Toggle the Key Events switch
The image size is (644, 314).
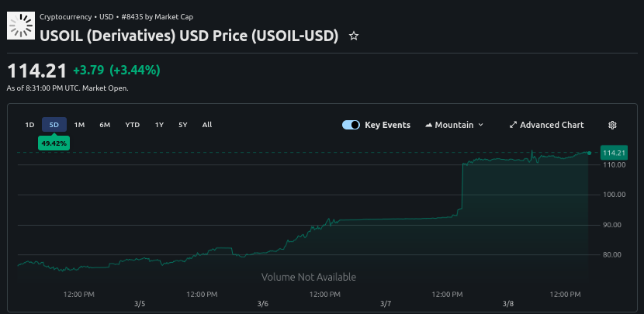(351, 125)
